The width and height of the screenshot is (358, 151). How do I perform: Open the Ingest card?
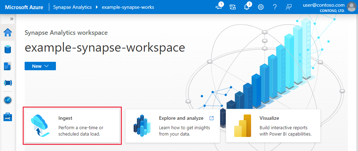72,126
